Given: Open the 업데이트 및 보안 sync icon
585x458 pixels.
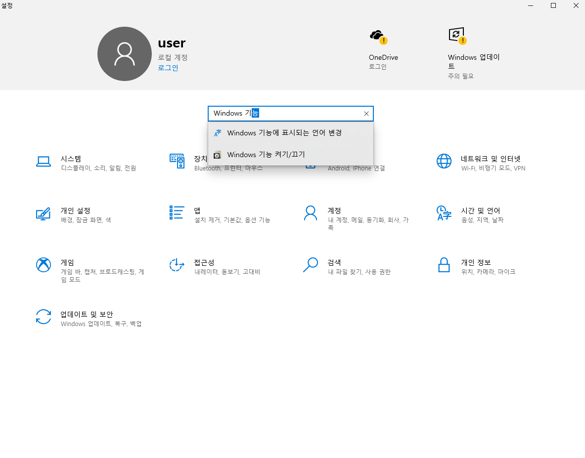Looking at the screenshot, I should (x=44, y=317).
